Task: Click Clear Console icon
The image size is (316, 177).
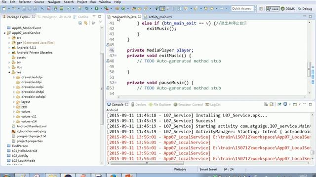Action: pyautogui.click(x=266, y=104)
